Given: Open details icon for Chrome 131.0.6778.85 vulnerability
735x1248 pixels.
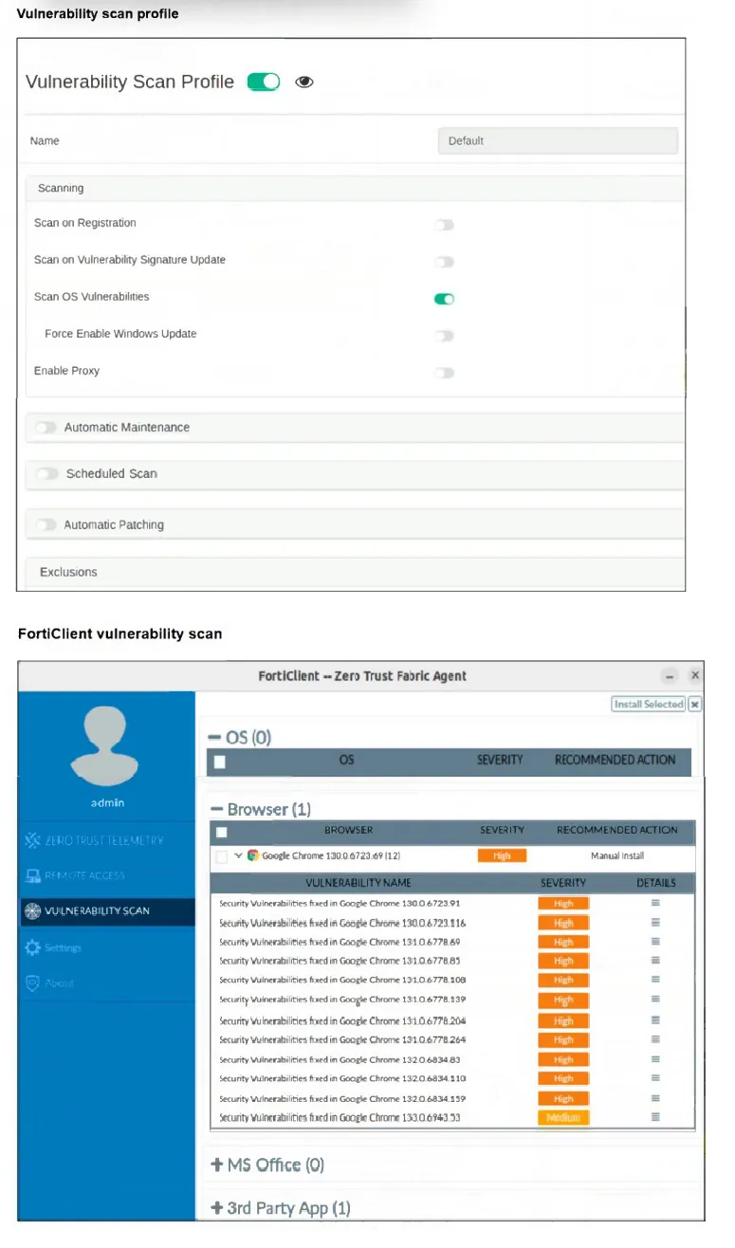Looking at the screenshot, I should click(655, 961).
